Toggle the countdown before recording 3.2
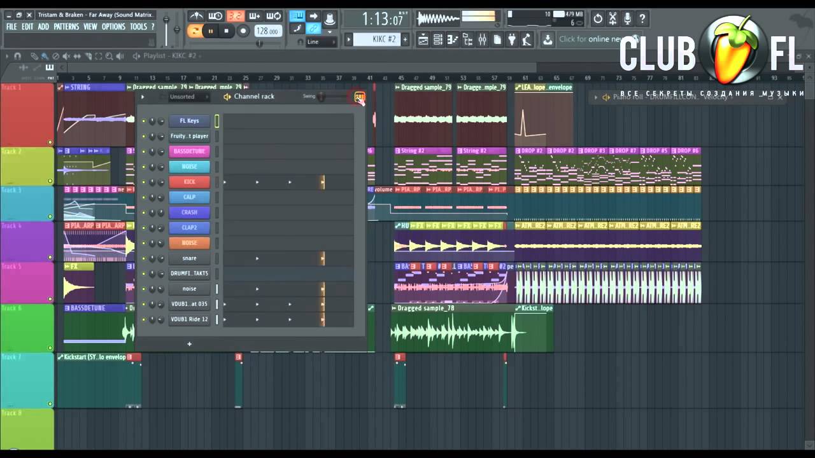The image size is (815, 458). [235, 16]
